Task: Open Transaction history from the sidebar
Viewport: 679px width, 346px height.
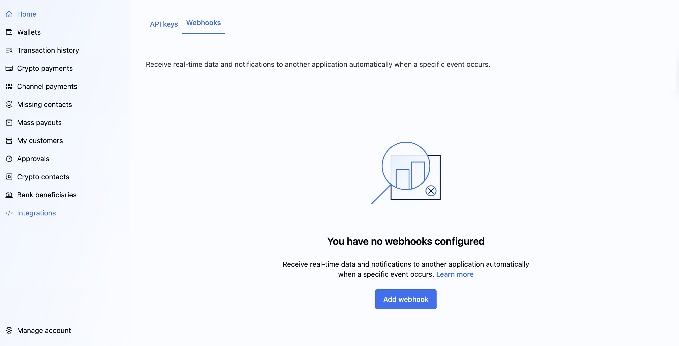Action: point(48,50)
